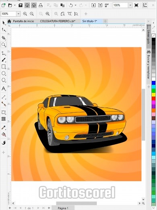
Task: Select the Polygon tool
Action: (x=4, y=80)
